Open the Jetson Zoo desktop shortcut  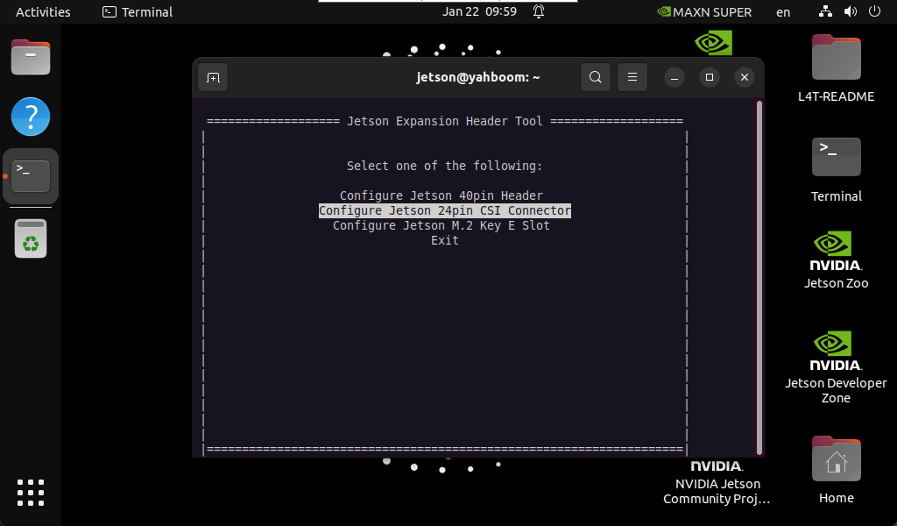pyautogui.click(x=836, y=259)
